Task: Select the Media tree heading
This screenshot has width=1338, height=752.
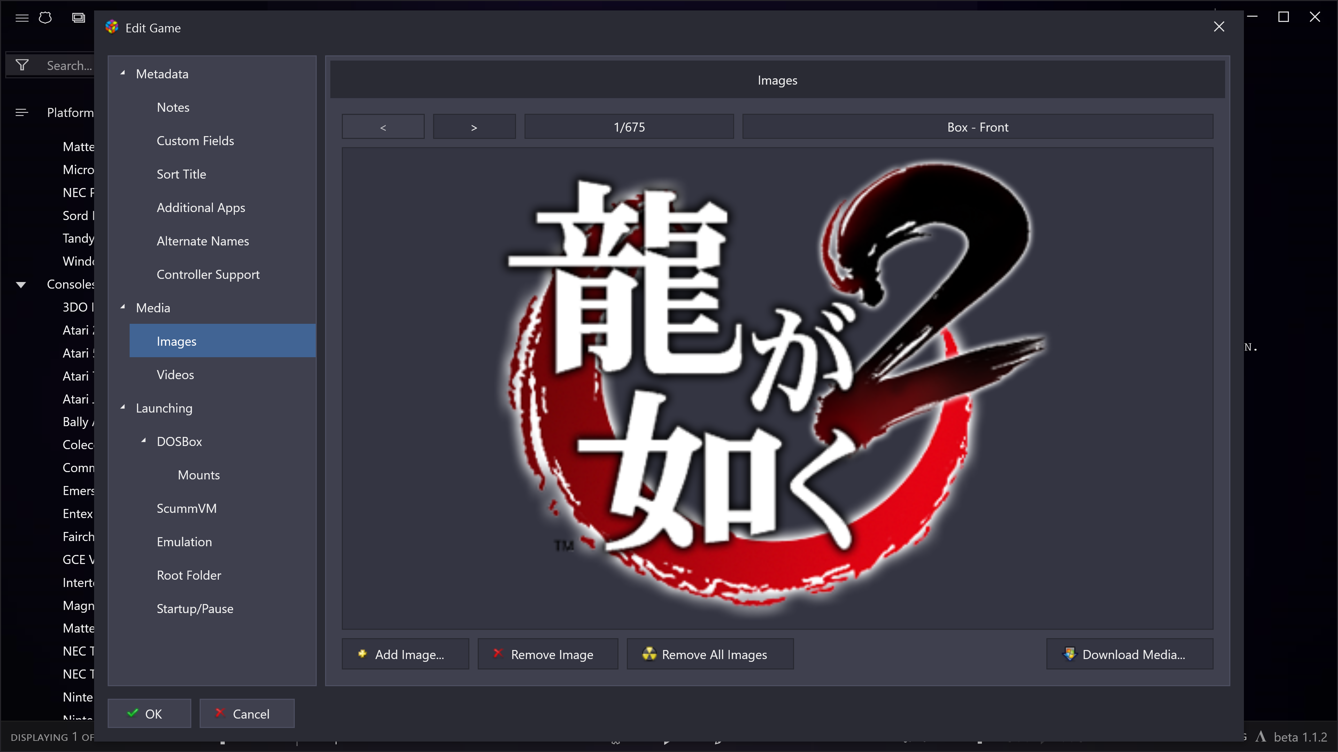Action: pos(153,308)
